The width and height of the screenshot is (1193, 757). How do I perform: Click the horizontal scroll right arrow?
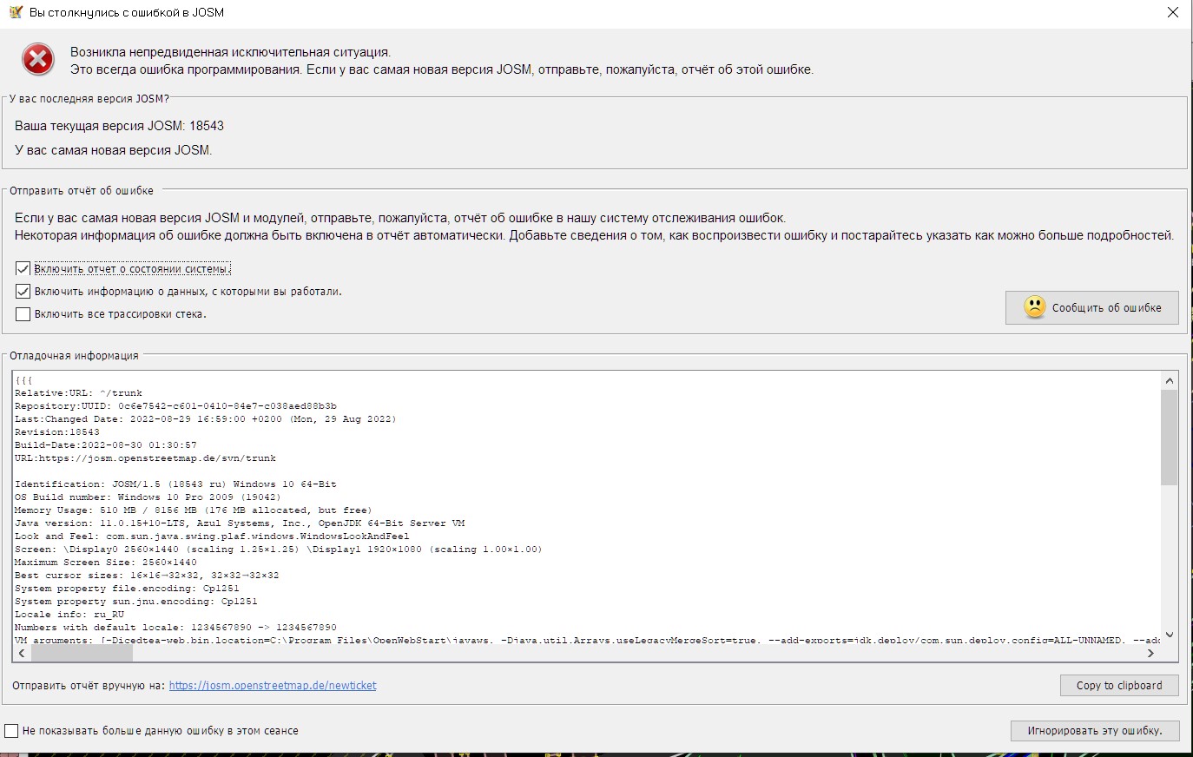1150,653
